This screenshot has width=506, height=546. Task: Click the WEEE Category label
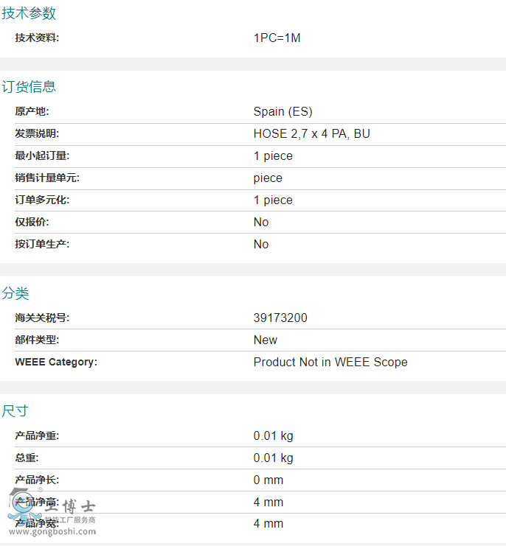[x=56, y=363]
